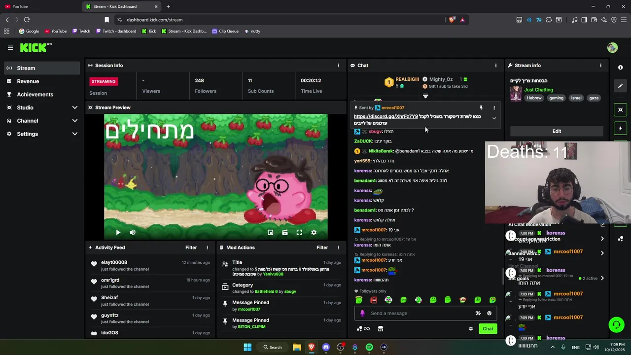
Task: Open Discord from the taskbar
Action: point(326,347)
